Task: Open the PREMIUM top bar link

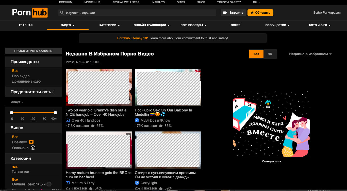Action: click(66, 2)
